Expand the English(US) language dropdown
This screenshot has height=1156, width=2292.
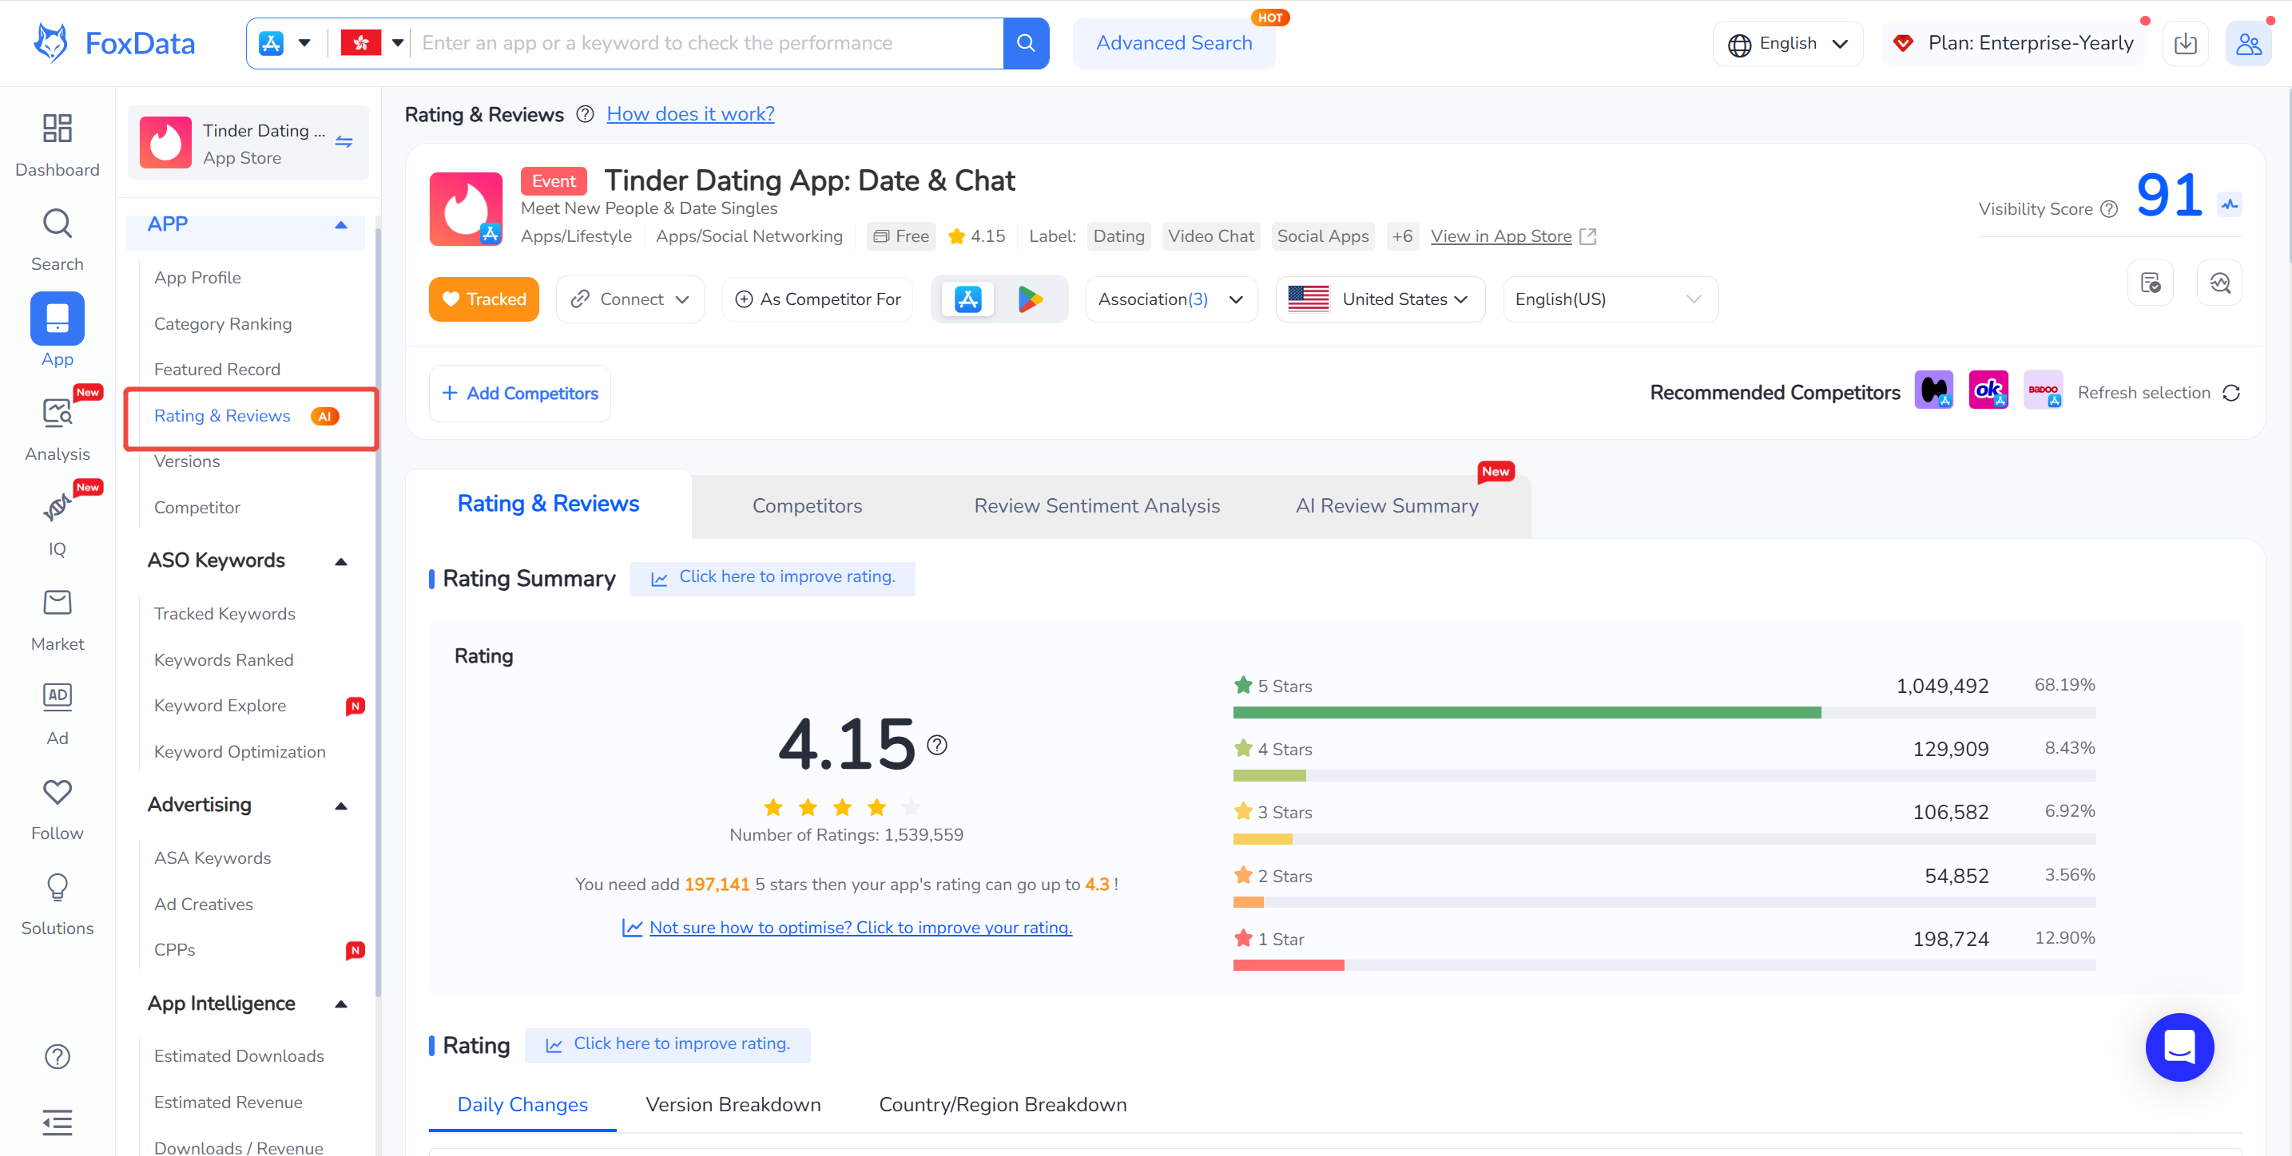coord(1609,299)
